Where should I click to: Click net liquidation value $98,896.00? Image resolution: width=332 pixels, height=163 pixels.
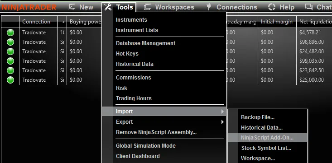pyautogui.click(x=312, y=42)
